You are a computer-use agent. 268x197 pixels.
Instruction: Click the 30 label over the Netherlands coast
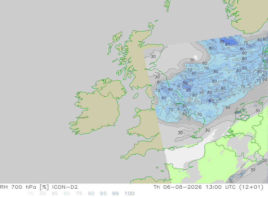click(x=258, y=111)
